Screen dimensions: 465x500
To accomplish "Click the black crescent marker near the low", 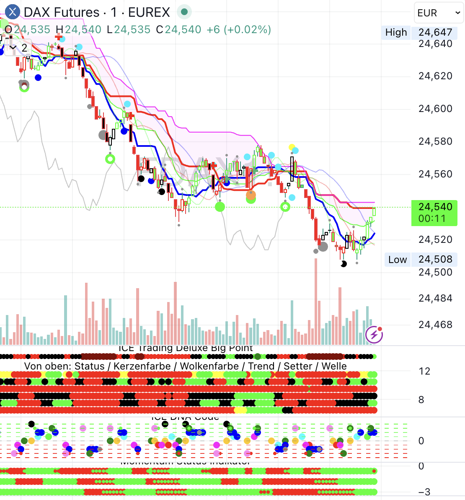I will click(x=344, y=264).
